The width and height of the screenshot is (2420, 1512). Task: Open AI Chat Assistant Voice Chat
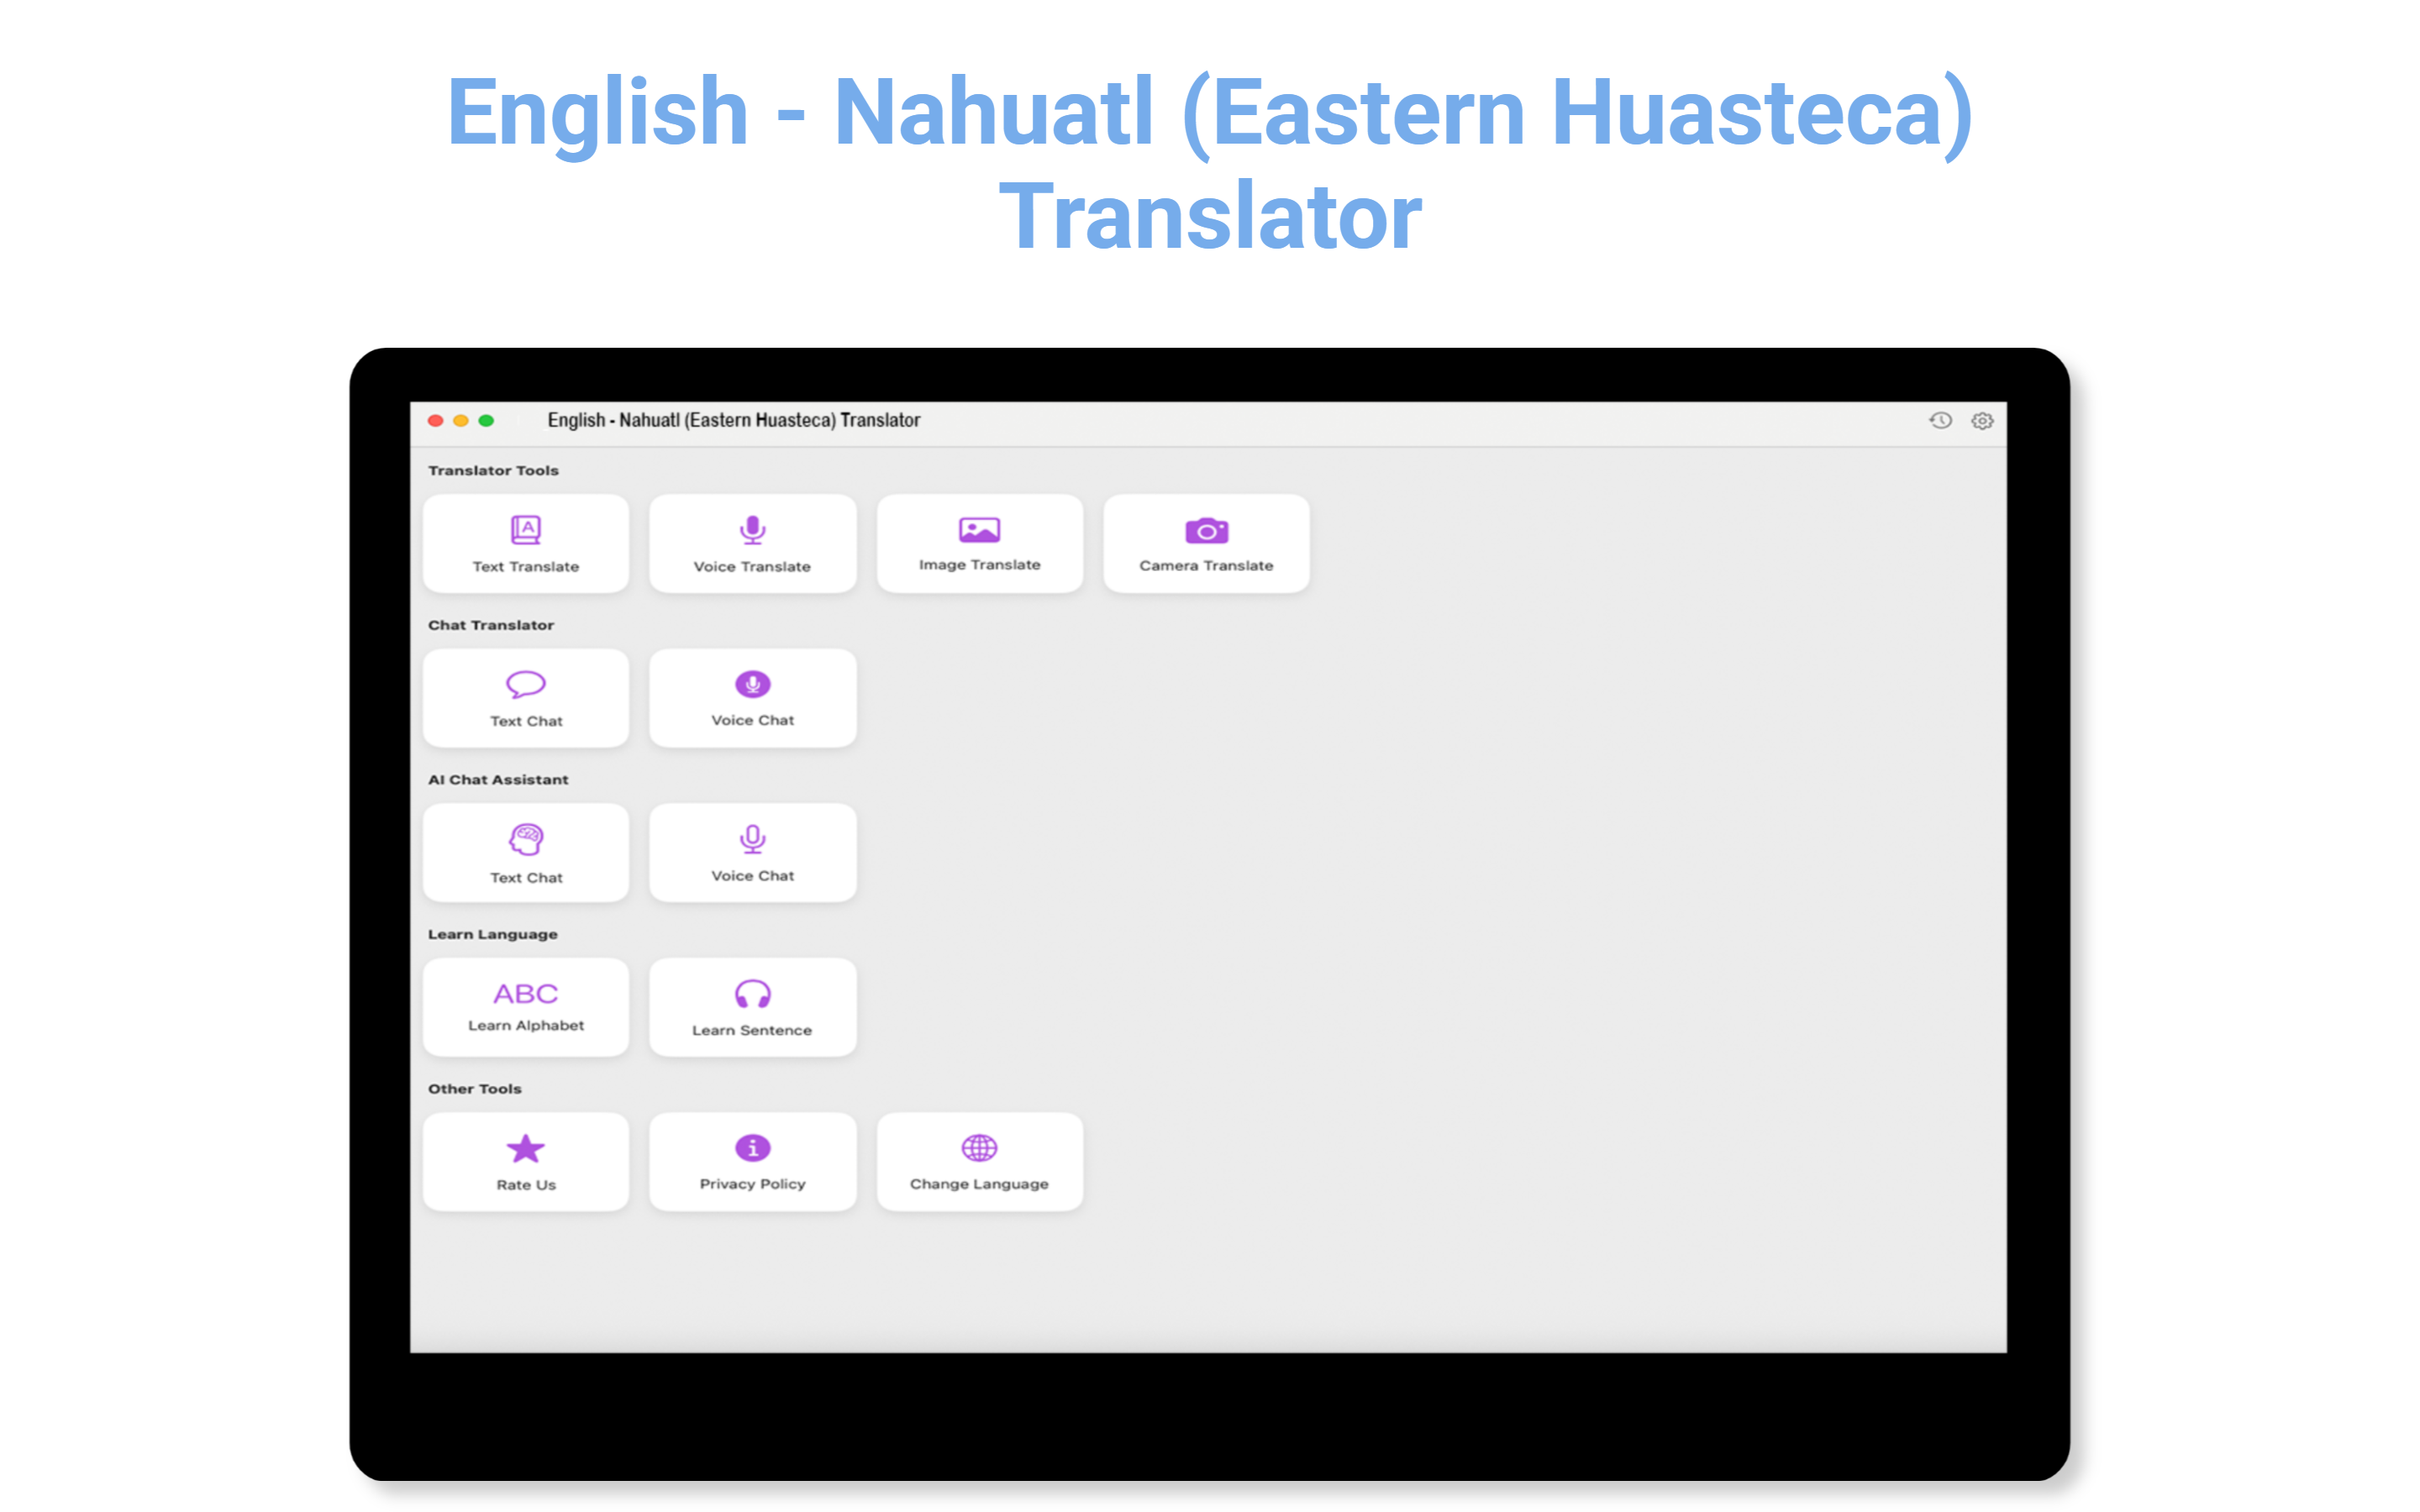point(752,853)
